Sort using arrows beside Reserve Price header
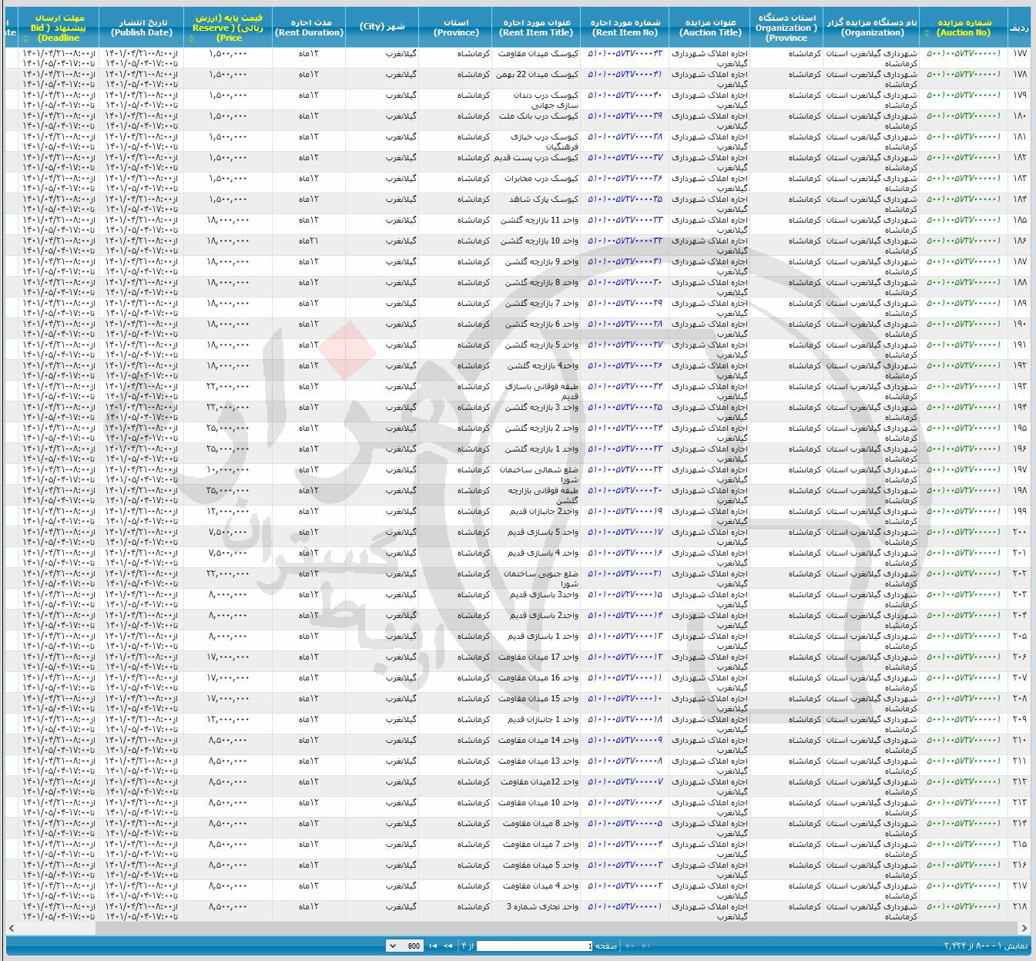 pyautogui.click(x=189, y=37)
